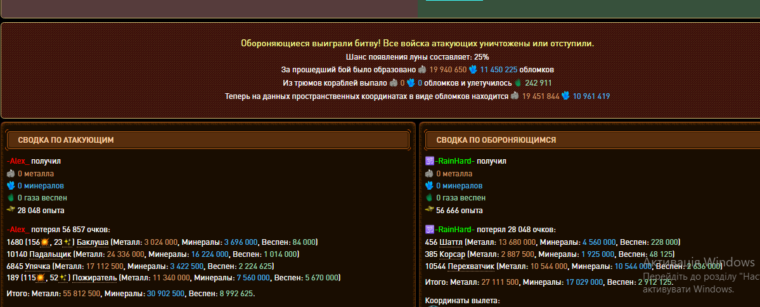Click the alliance emblem before -RainHard- получил
This screenshot has width=760, height=307.
coord(429,161)
